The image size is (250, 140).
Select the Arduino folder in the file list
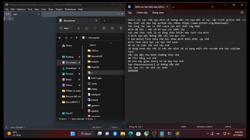point(93,61)
